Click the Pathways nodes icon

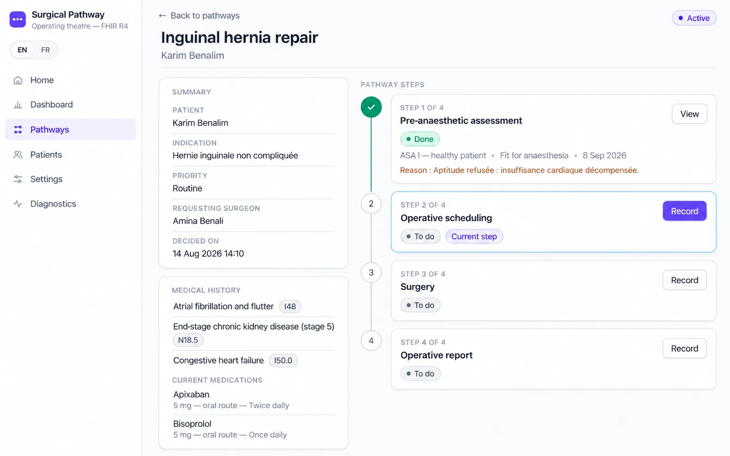18,130
